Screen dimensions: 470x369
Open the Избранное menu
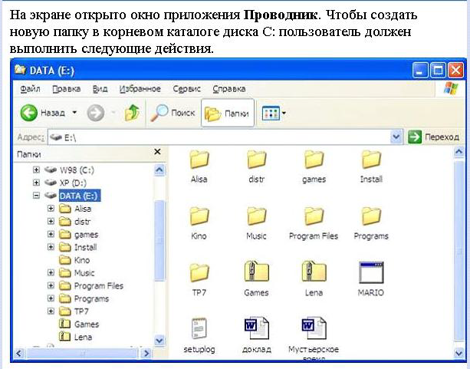(140, 89)
